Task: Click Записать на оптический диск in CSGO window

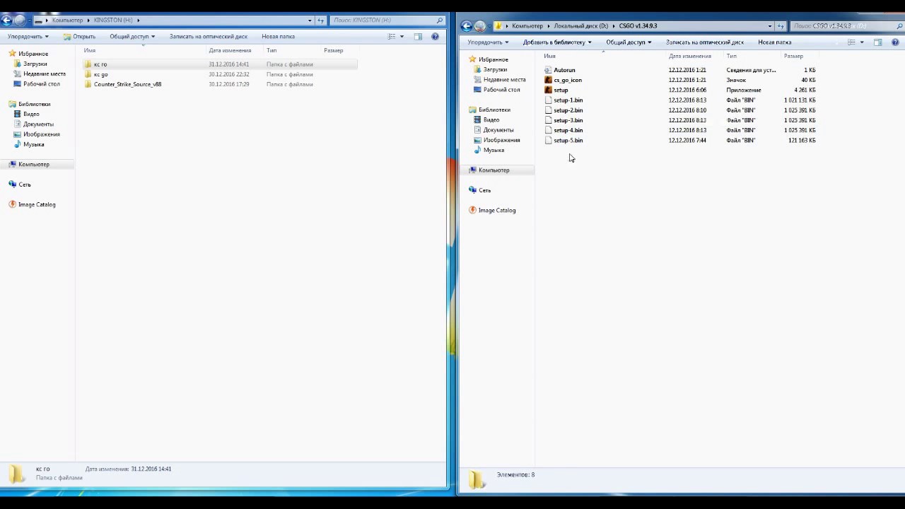Action: click(x=705, y=42)
